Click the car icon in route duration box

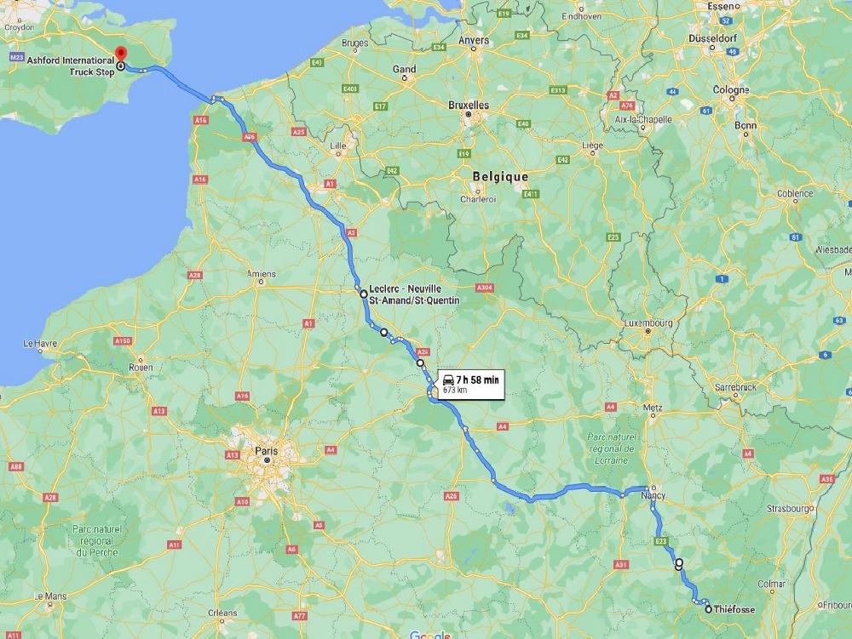tap(449, 379)
